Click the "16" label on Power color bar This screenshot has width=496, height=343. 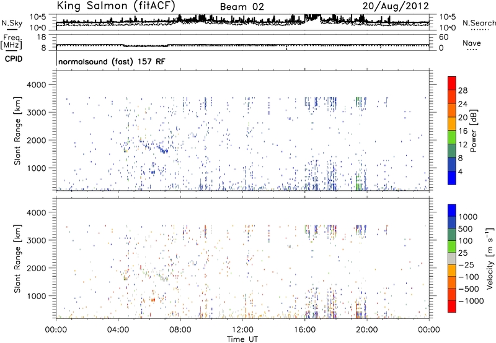pyautogui.click(x=463, y=131)
